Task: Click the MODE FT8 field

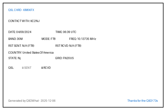Action: pos(48,39)
